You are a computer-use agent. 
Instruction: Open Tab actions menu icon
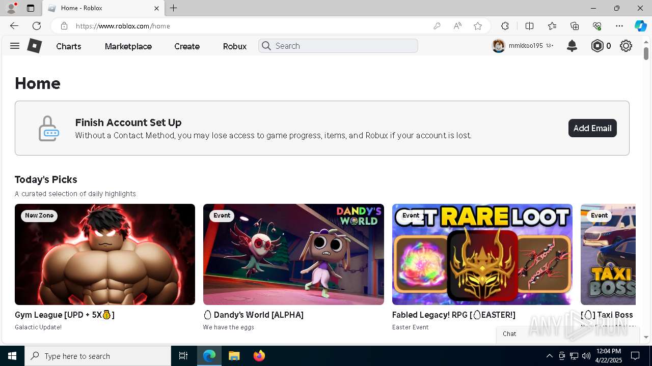(x=31, y=8)
